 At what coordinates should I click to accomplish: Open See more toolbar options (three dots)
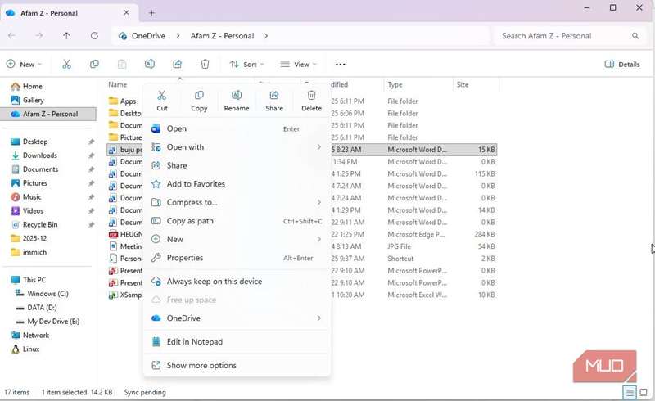tap(341, 65)
